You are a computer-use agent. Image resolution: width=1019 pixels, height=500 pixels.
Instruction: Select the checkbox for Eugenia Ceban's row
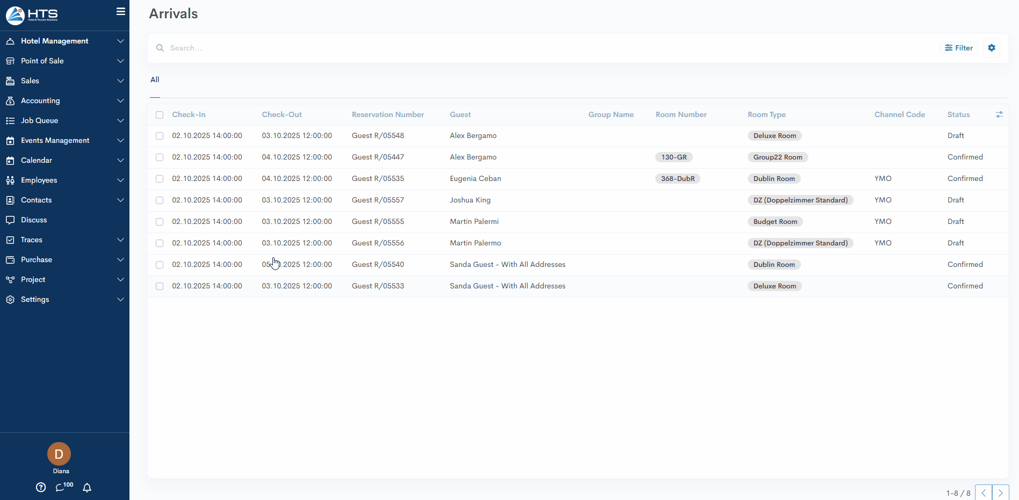pyautogui.click(x=160, y=179)
